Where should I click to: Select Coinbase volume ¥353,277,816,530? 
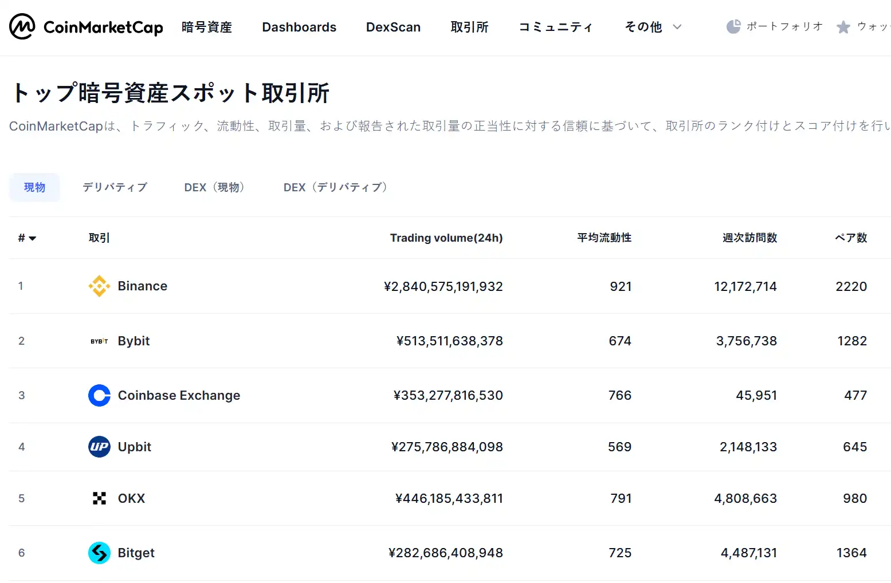[x=448, y=395]
